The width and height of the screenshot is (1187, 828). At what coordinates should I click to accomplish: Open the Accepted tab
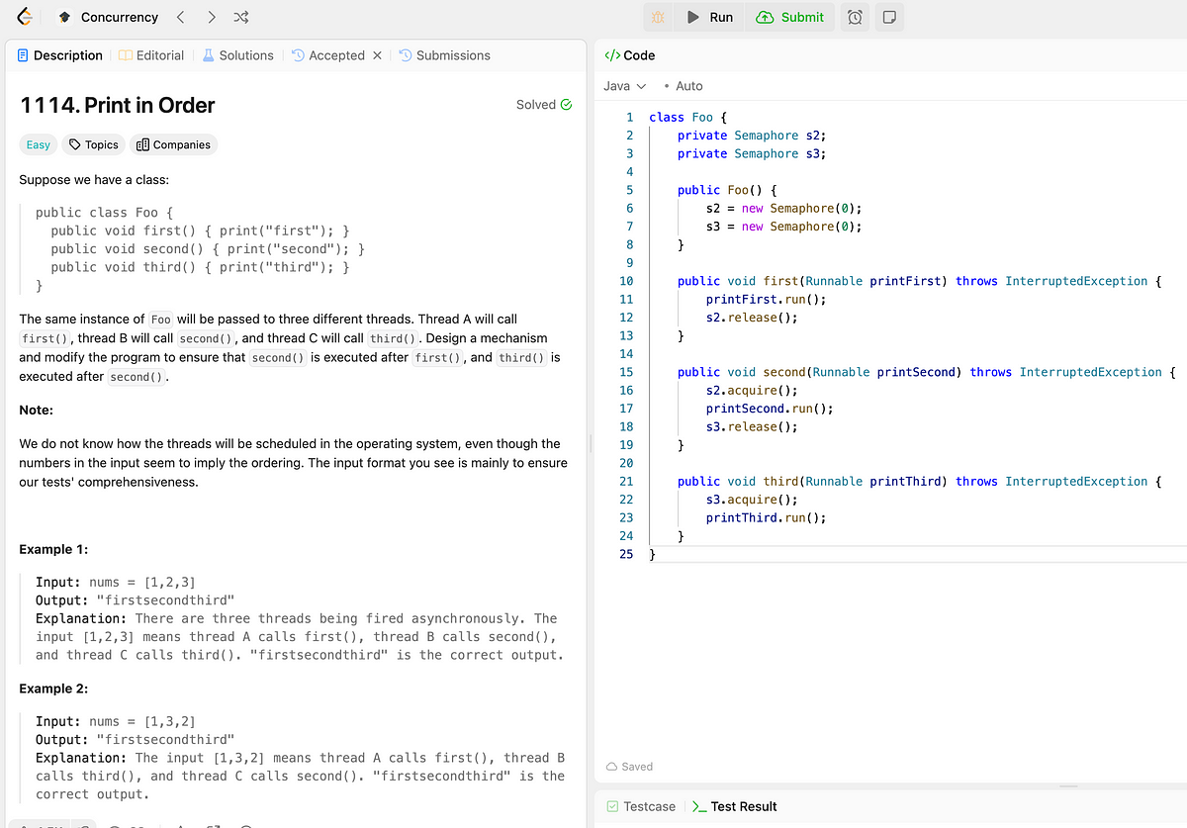328,55
